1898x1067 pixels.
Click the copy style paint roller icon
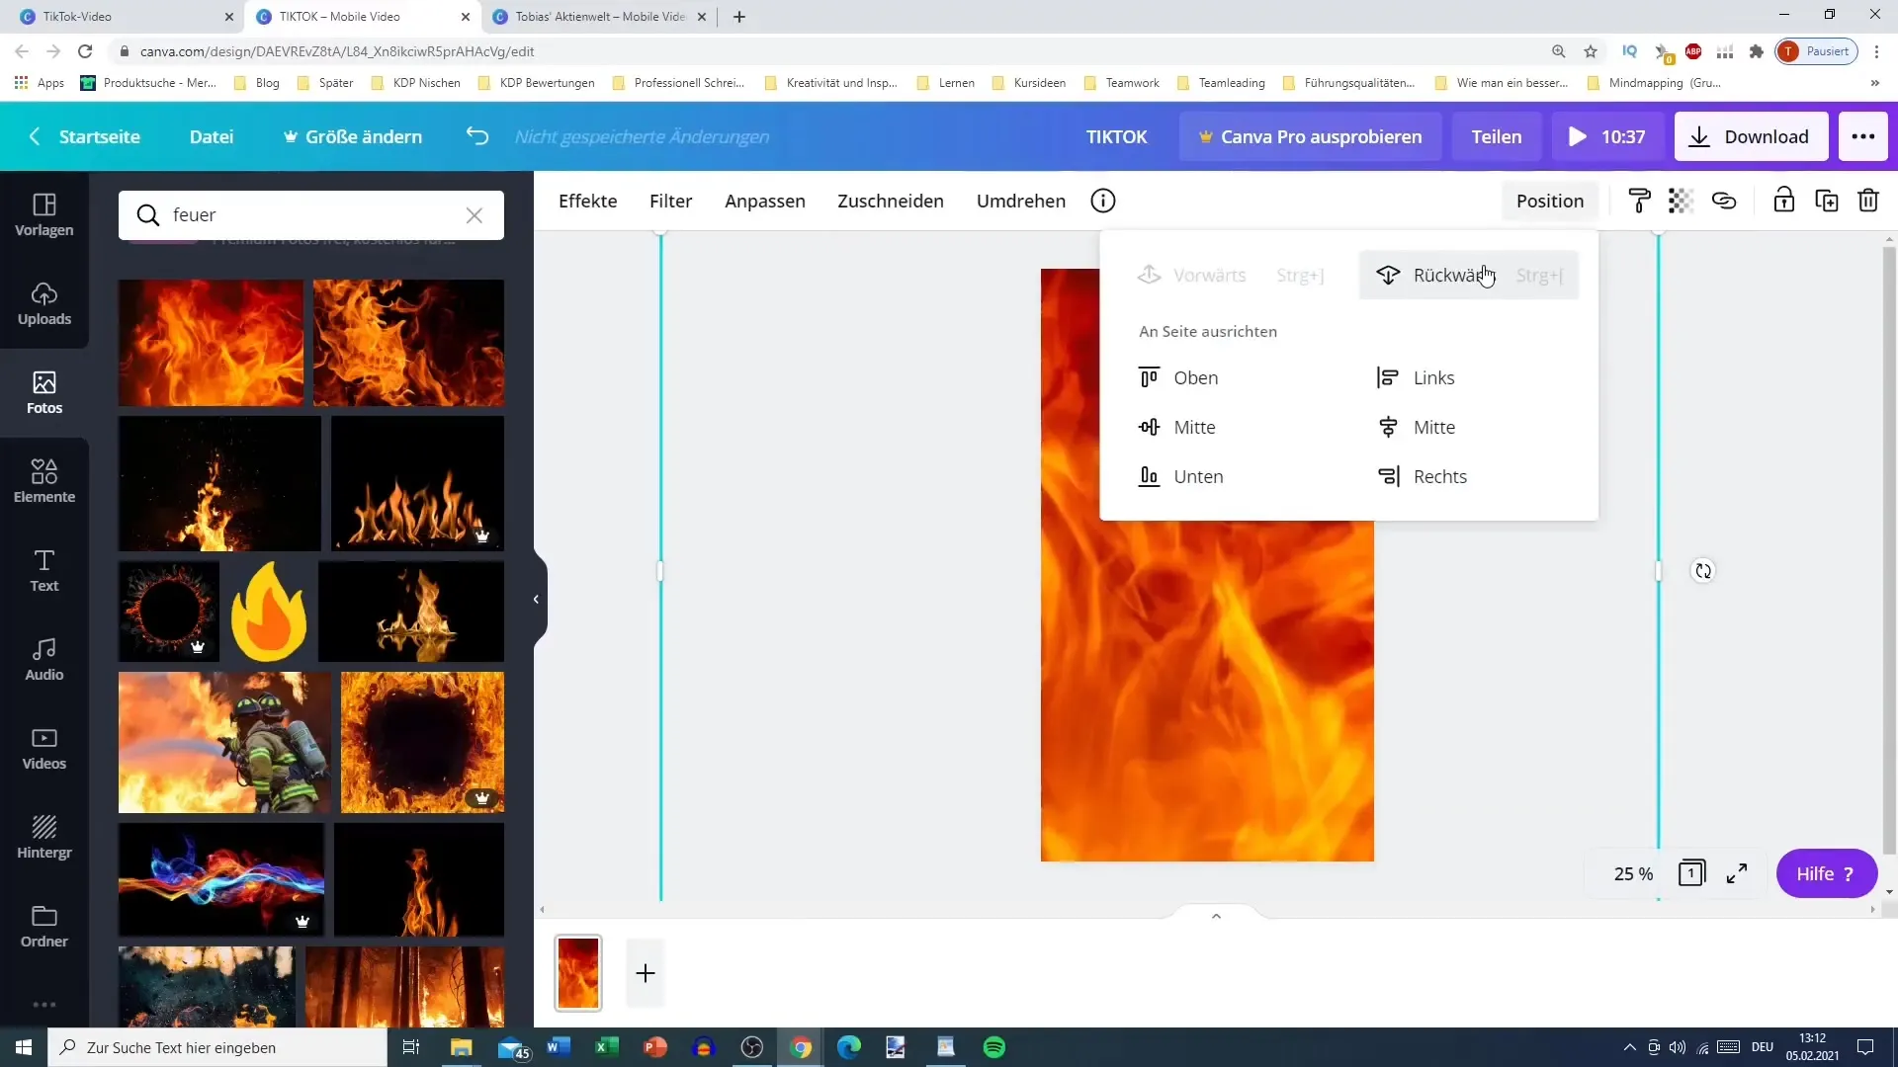tap(1639, 201)
